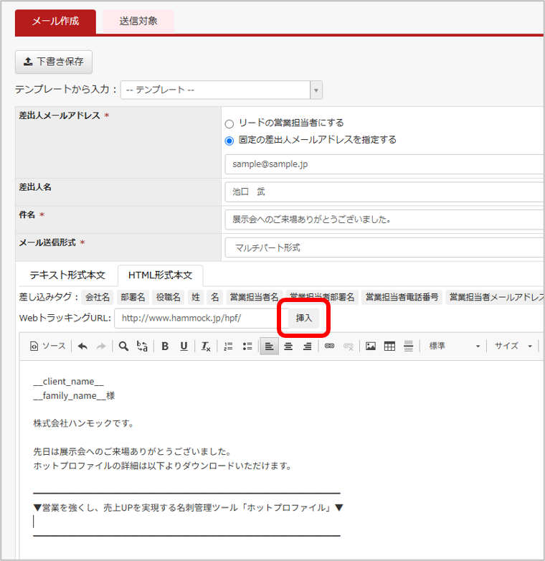Click the unlink icon
Image resolution: width=545 pixels, height=561 pixels.
point(349,346)
